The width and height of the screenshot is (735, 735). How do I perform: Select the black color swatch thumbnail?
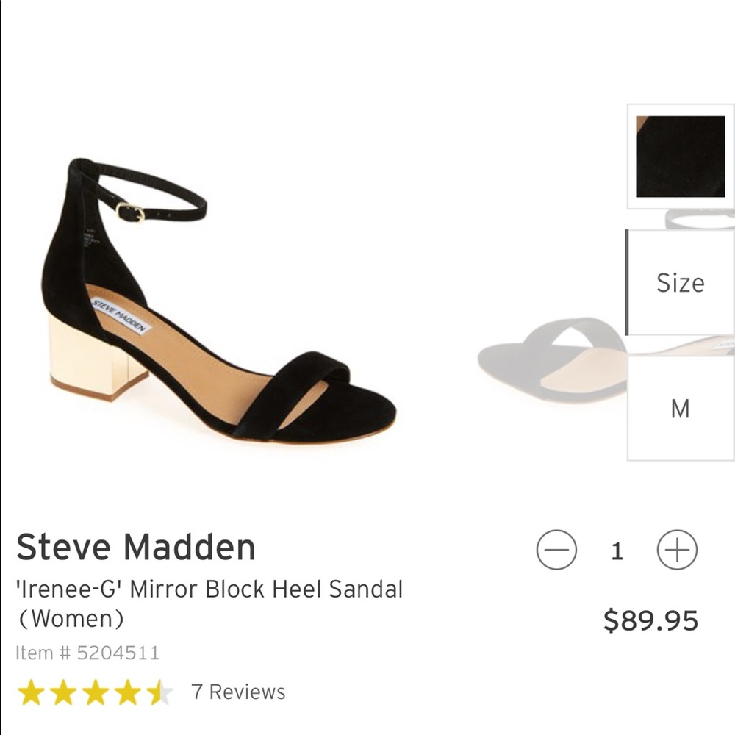(x=679, y=156)
